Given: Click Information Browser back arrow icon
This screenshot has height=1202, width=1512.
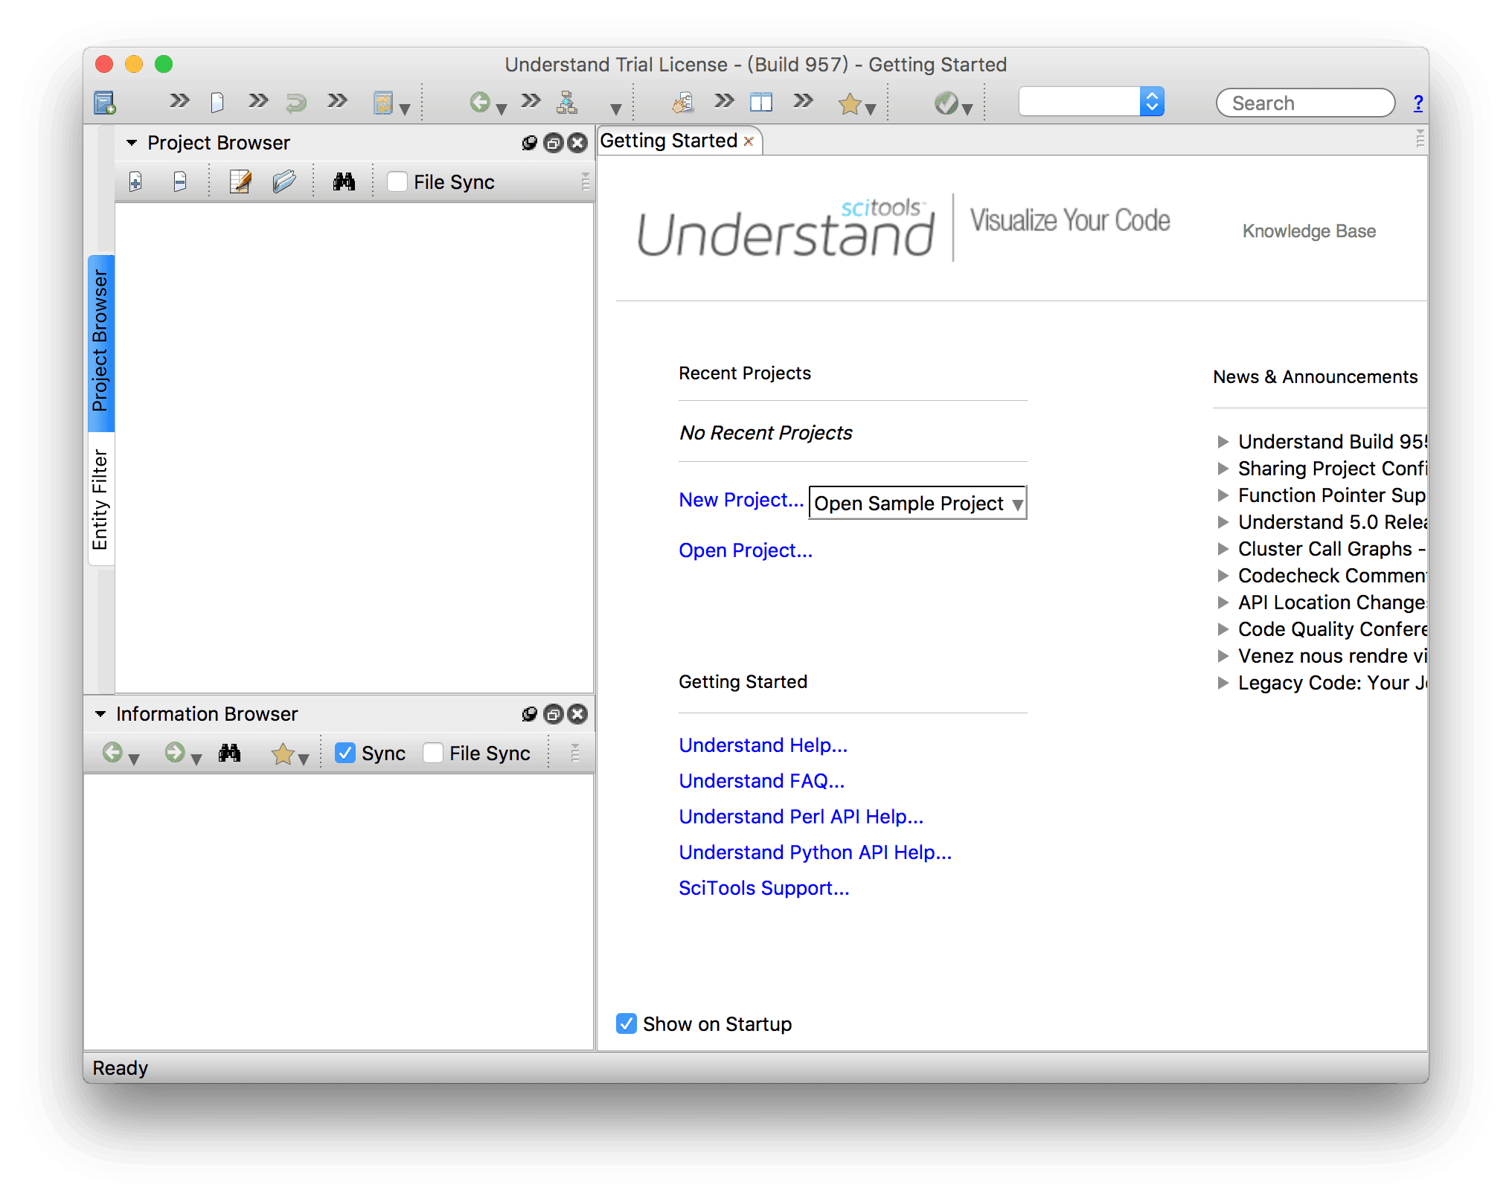Looking at the screenshot, I should [x=112, y=753].
